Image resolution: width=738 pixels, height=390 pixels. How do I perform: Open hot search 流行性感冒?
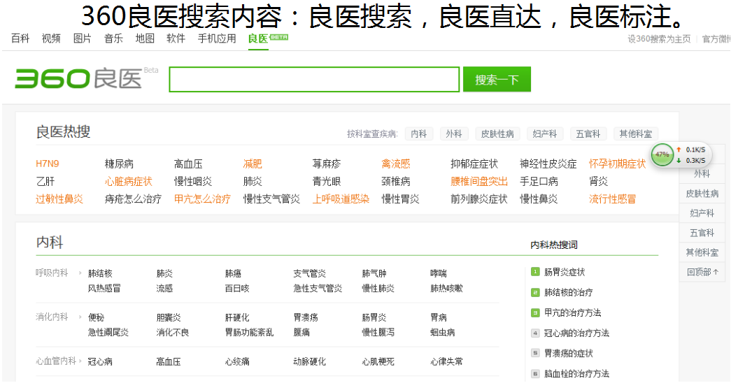(x=612, y=199)
